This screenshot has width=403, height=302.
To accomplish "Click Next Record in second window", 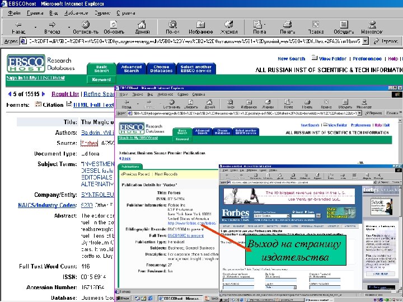I will coord(166,174).
